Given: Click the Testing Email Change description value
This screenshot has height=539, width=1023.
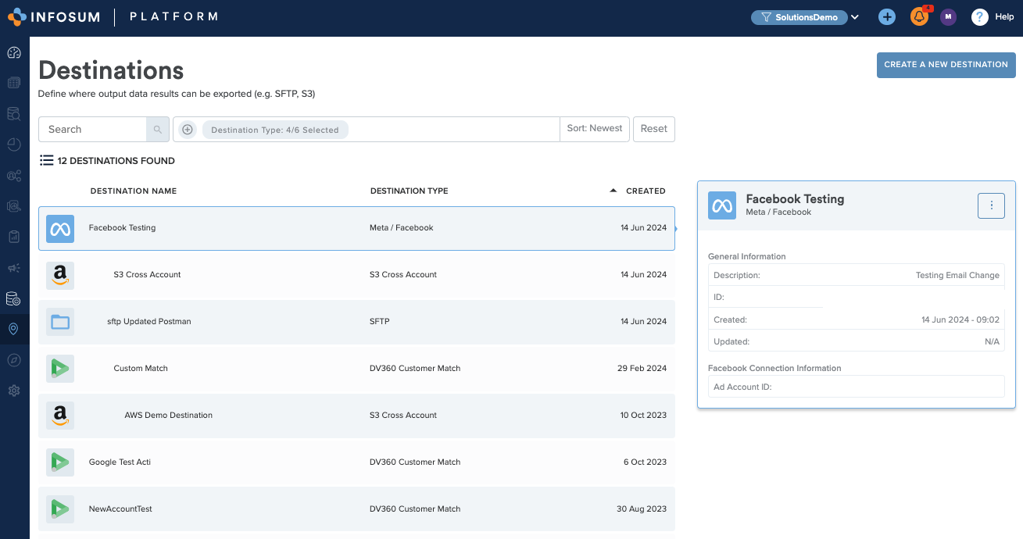Looking at the screenshot, I should 957,276.
